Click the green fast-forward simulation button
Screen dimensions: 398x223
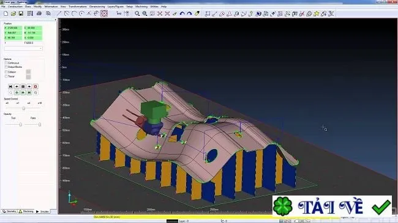tap(23, 93)
